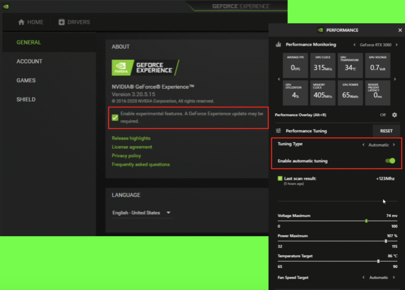Open Frequently asked questions link

(141, 164)
